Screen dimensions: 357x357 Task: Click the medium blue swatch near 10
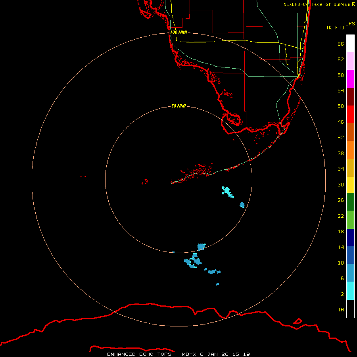(x=350, y=255)
